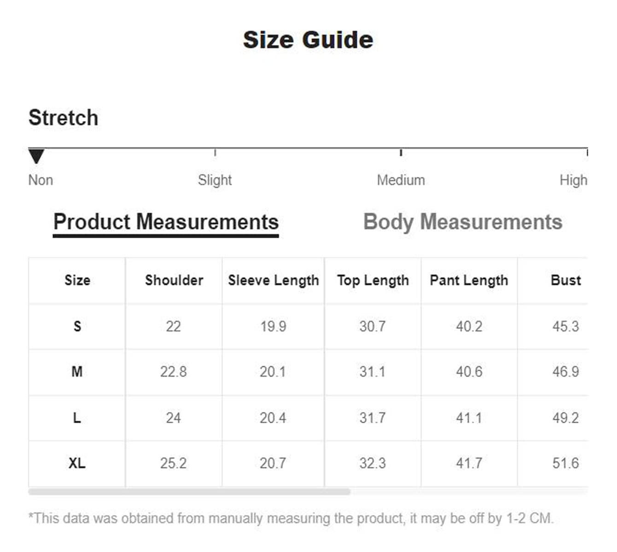
Task: Click the XL Bust value 51.6
Action: point(565,463)
